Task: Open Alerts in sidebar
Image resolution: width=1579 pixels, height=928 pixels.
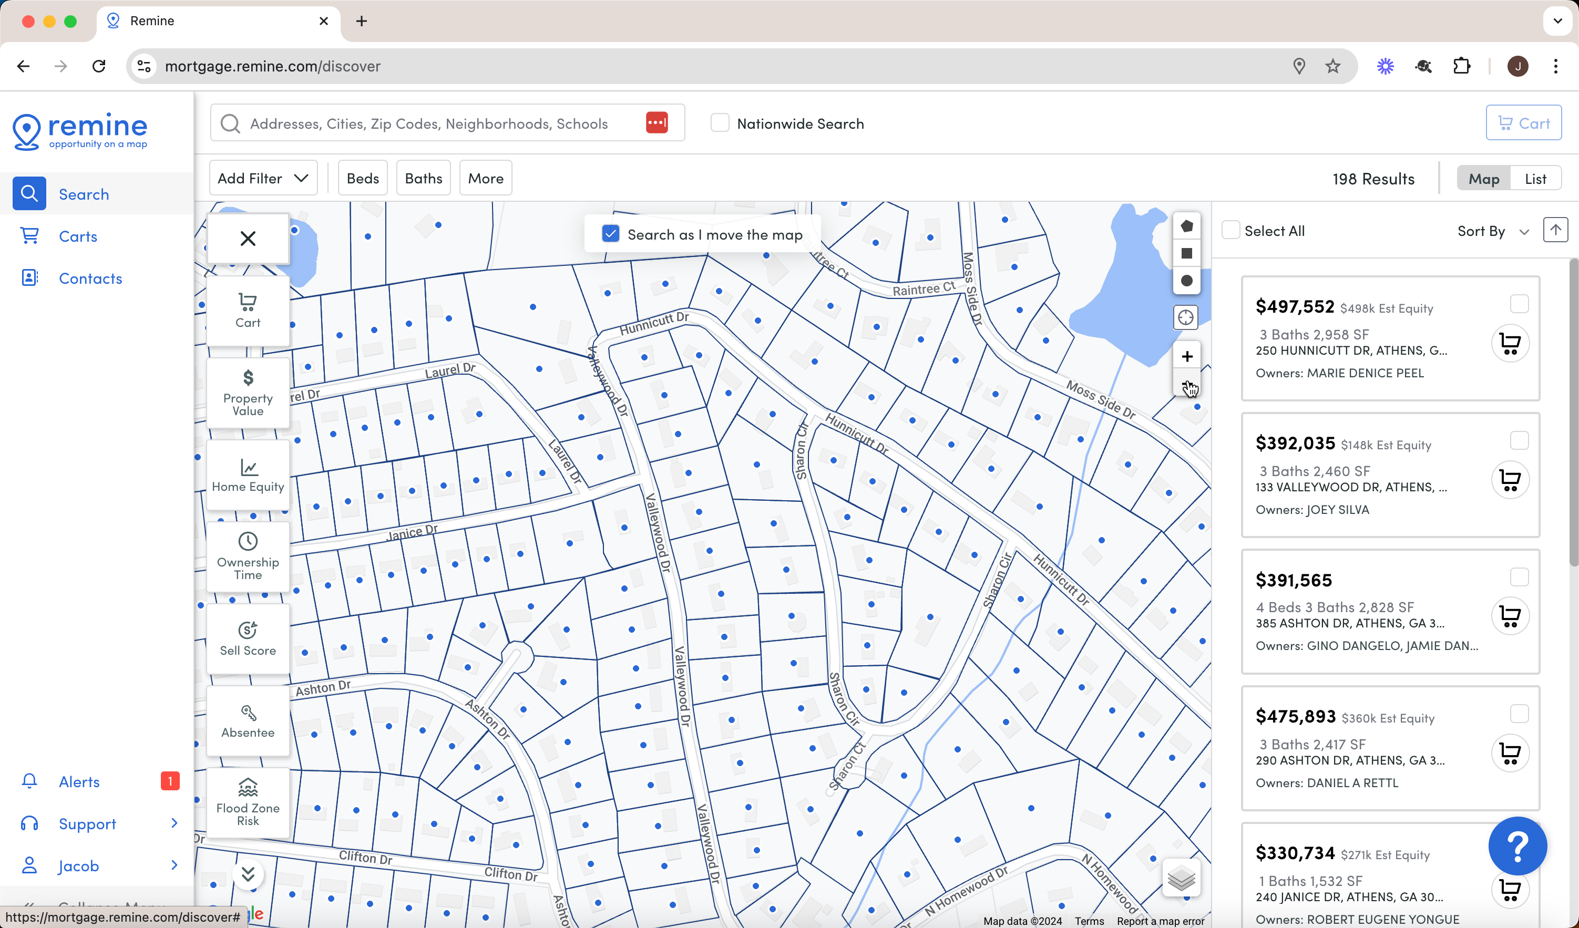Action: [97, 781]
